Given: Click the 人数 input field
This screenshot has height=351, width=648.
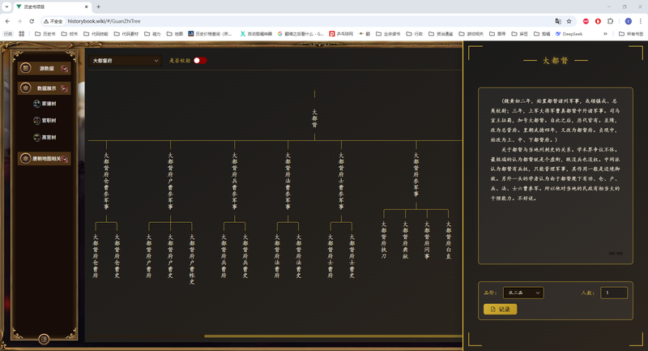Looking at the screenshot, I should (613, 293).
